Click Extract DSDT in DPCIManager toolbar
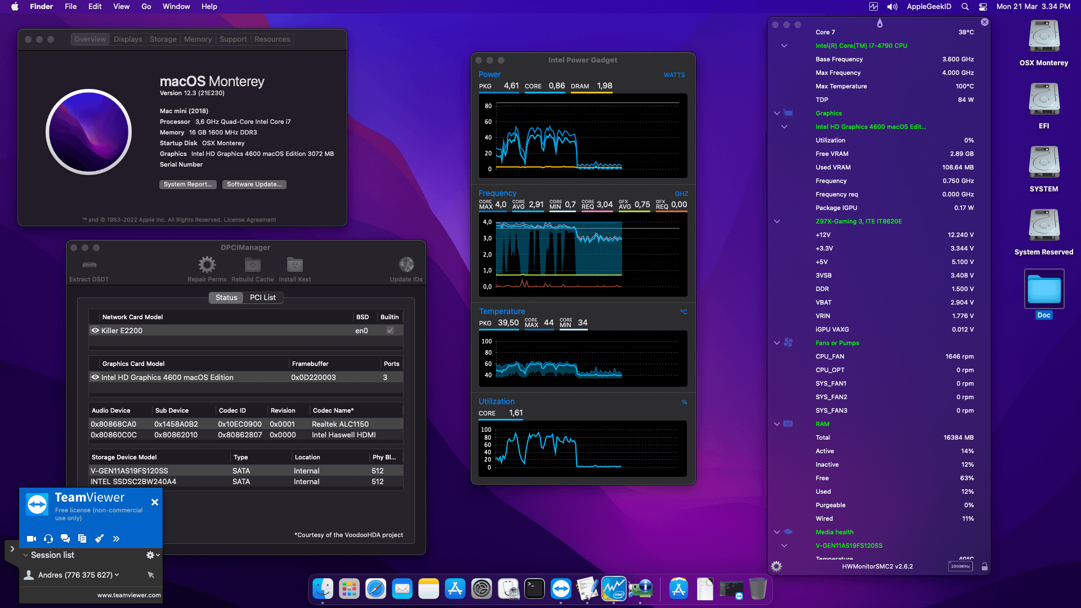The image size is (1081, 608). point(89,269)
